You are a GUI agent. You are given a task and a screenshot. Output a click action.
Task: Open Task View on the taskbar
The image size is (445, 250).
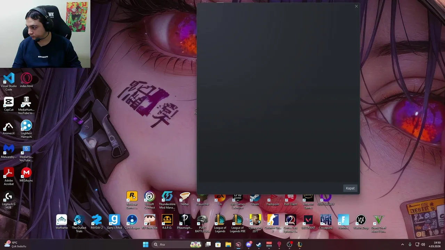point(208,244)
